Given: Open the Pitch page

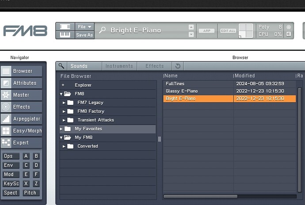Looking at the screenshot, I should pyautogui.click(x=31, y=193).
